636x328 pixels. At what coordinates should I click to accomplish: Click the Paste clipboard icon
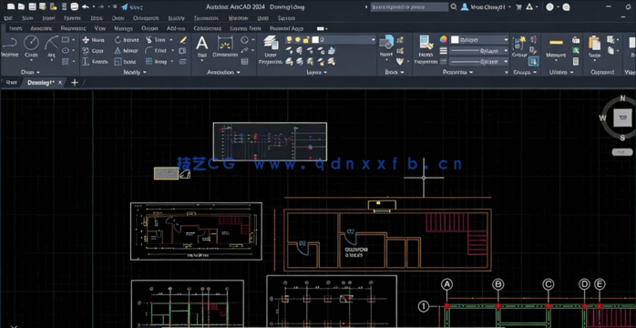pos(594,43)
